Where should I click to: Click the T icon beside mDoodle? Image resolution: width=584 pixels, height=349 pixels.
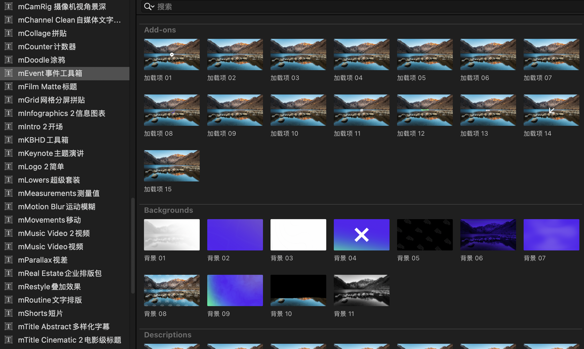(x=9, y=60)
